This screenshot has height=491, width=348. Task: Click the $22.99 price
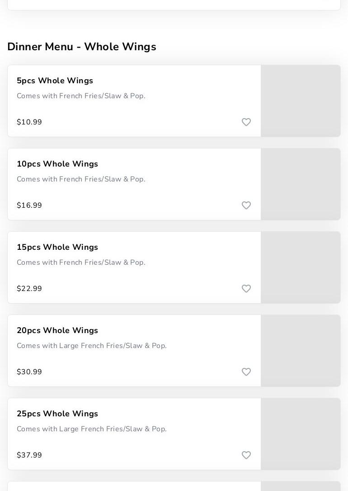click(29, 289)
